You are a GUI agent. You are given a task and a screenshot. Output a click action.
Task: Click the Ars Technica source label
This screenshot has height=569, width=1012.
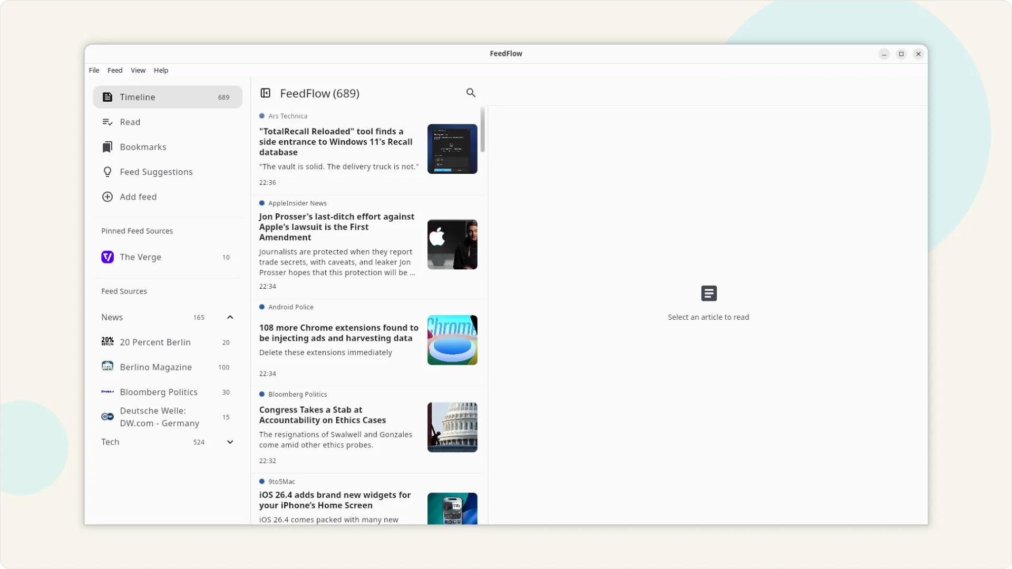(288, 116)
